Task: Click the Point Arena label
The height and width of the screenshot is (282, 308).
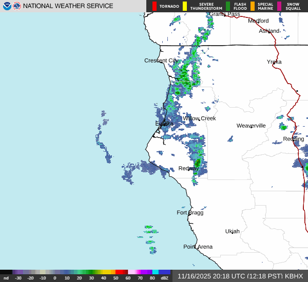Action: (198, 247)
